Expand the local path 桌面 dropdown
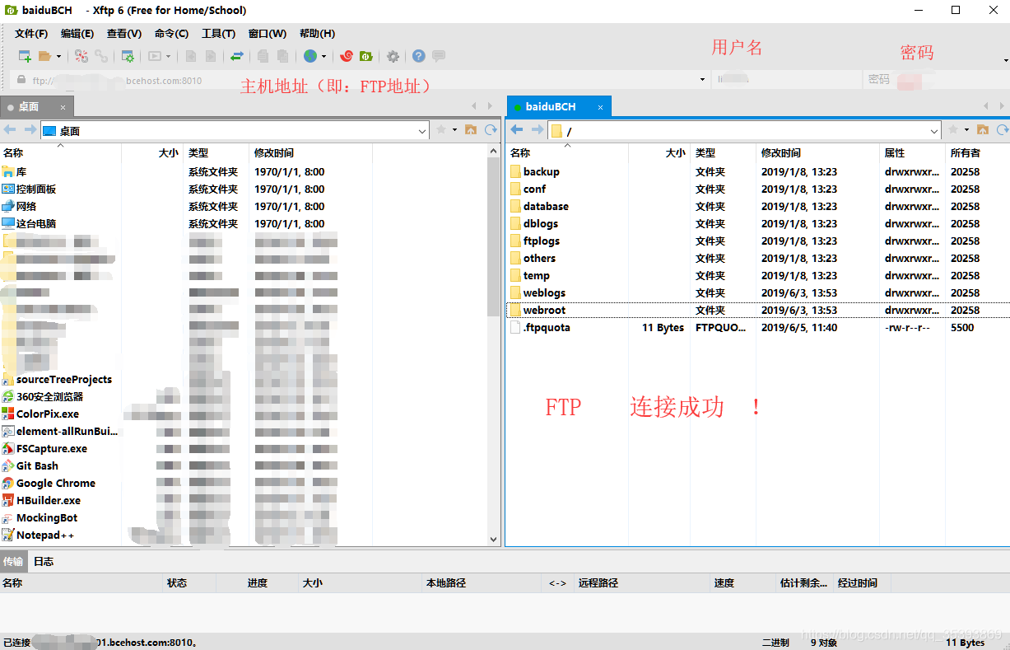Viewport: 1010px width, 650px height. 422,131
